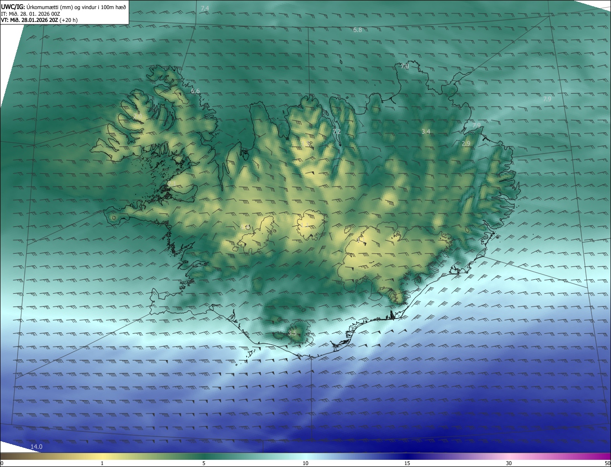Click the color scale tick label 1
This screenshot has height=467, width=611.
click(x=102, y=464)
